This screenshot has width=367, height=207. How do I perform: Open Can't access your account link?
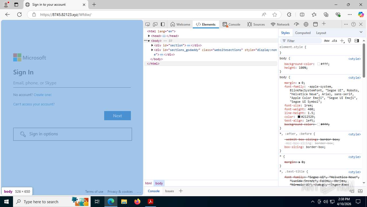pyautogui.click(x=34, y=104)
